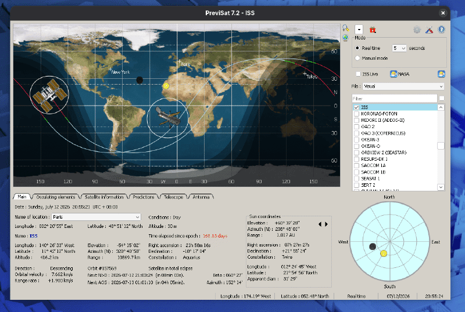Check the KORONAS-FOTON checkbox
This screenshot has height=312, width=465.
tap(356, 114)
